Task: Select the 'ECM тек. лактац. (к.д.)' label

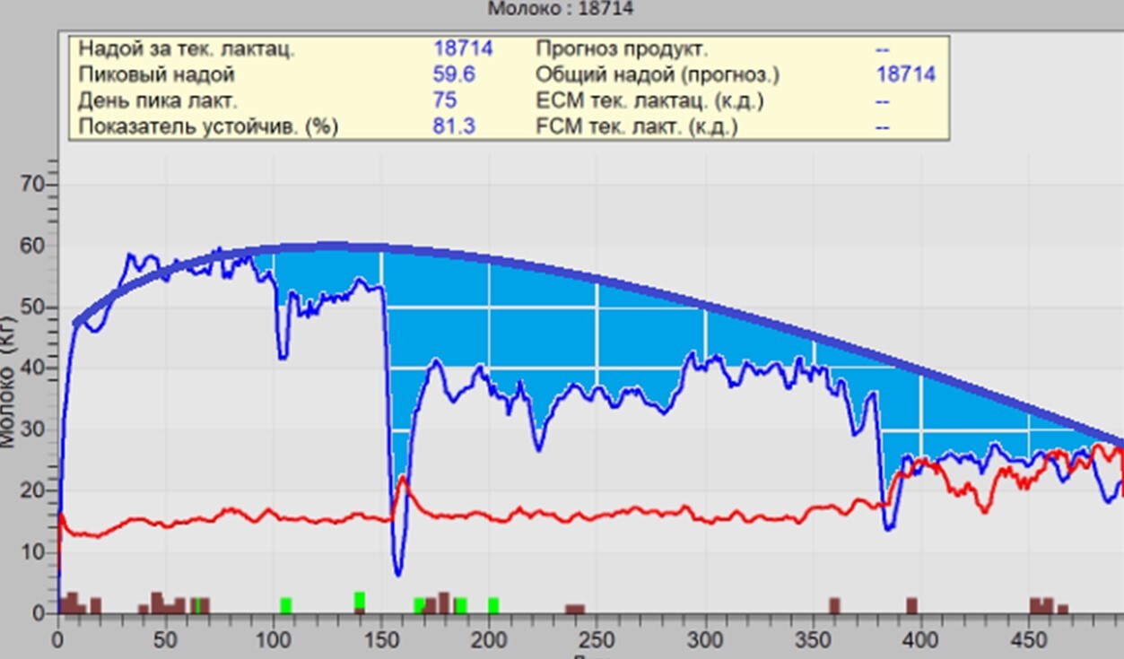Action: (x=649, y=100)
